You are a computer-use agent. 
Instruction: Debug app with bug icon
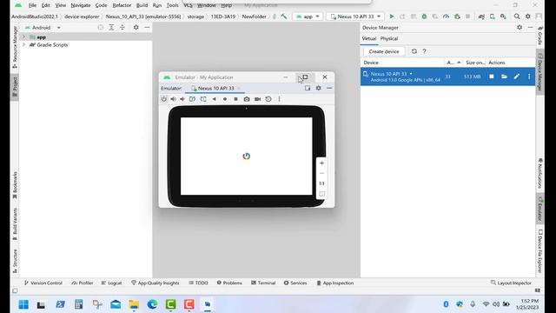tap(424, 17)
